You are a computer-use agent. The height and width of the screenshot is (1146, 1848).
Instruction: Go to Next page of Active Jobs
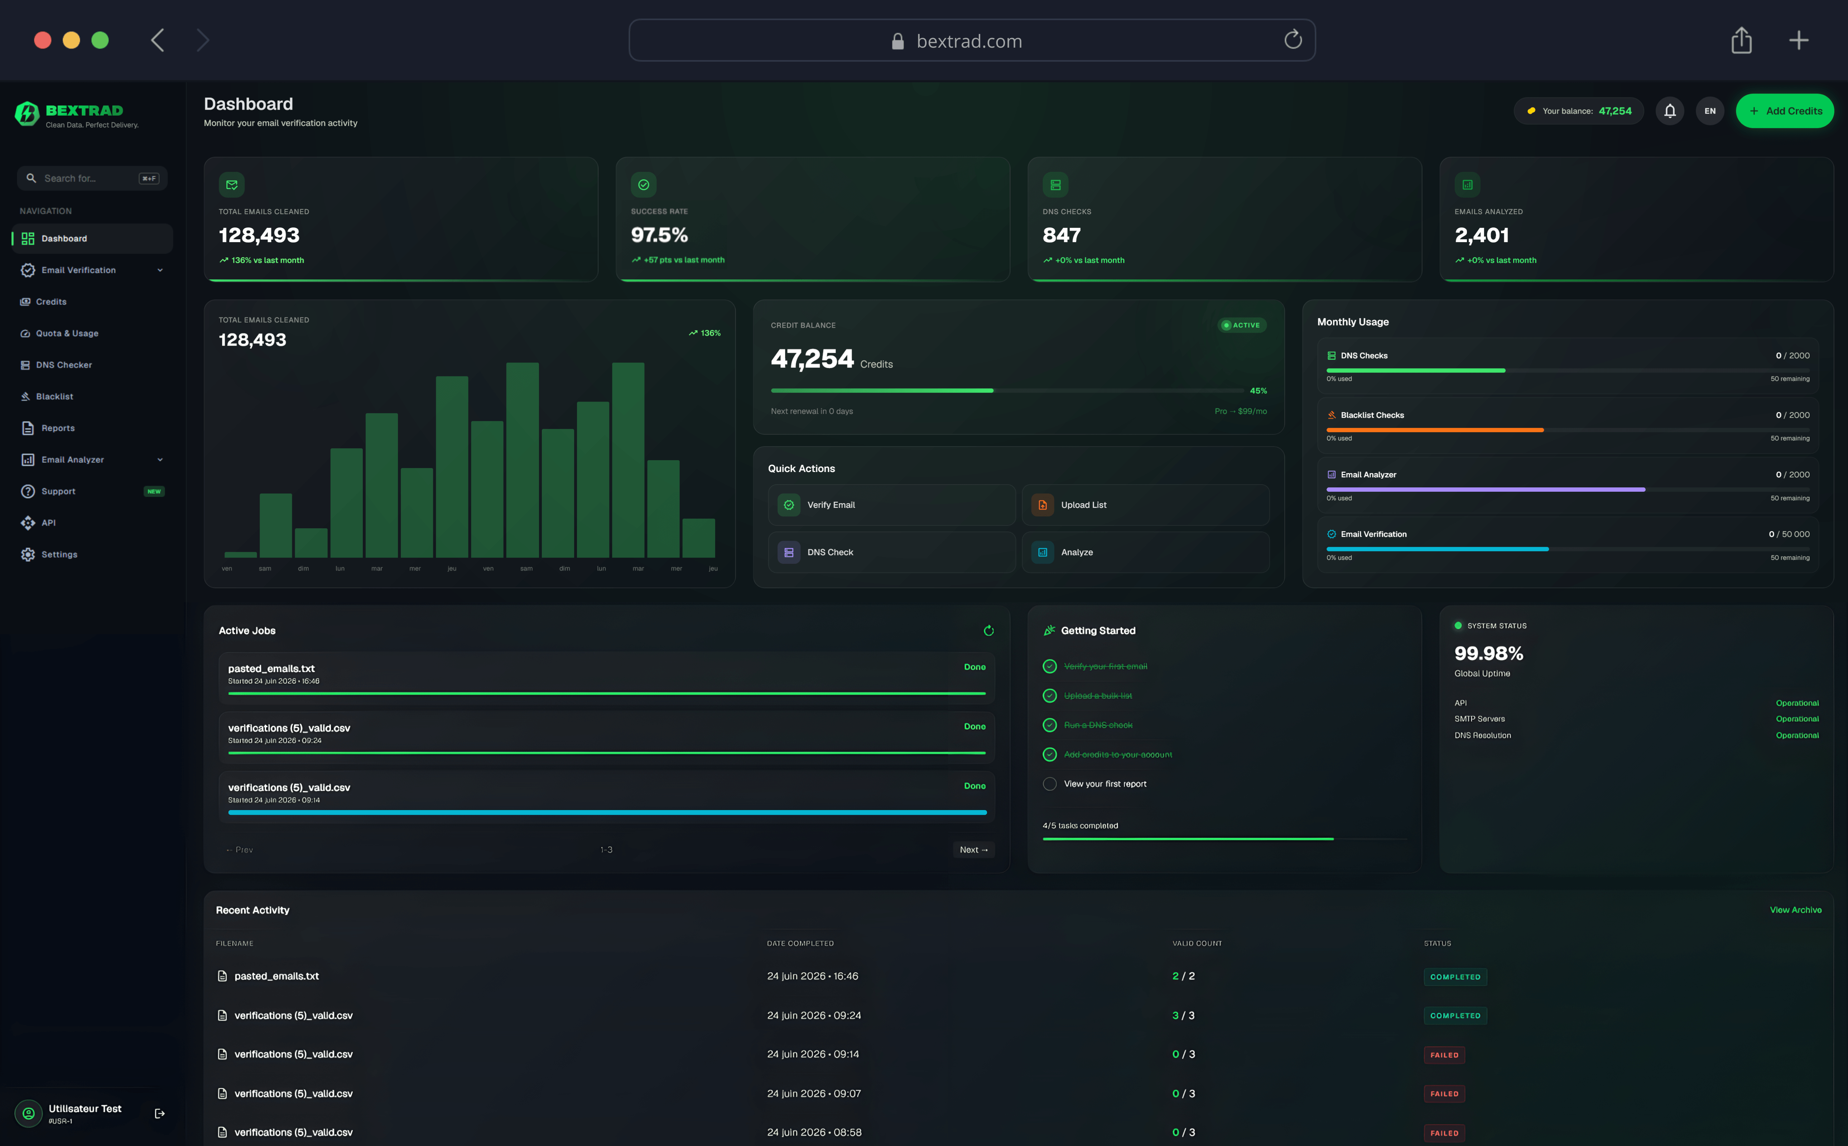coord(973,849)
